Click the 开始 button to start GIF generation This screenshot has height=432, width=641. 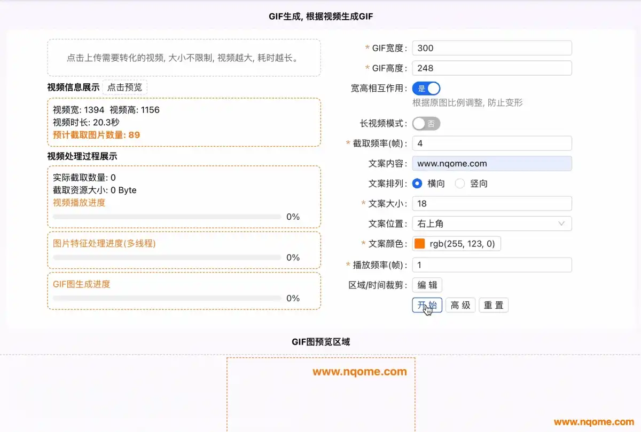[427, 305]
